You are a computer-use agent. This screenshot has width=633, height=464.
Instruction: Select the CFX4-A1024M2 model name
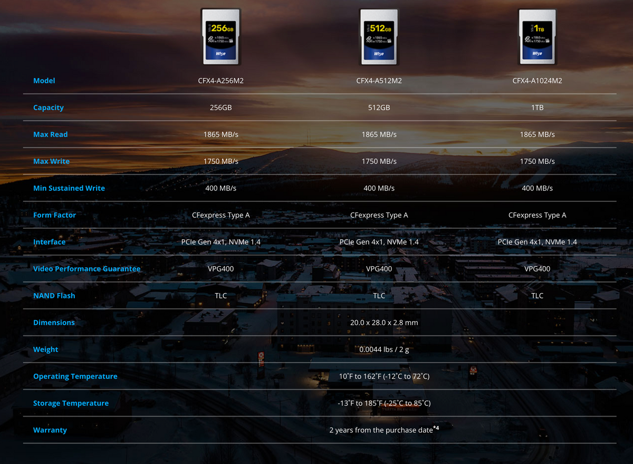(x=537, y=81)
